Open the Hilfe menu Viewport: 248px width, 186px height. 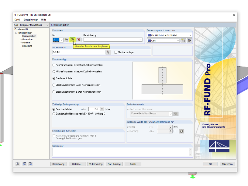pos(44,20)
